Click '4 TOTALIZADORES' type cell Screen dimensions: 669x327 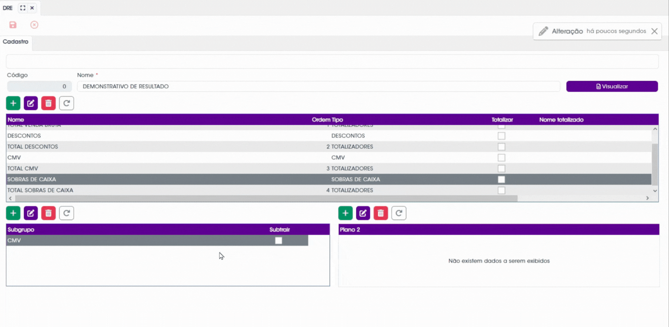tap(350, 190)
